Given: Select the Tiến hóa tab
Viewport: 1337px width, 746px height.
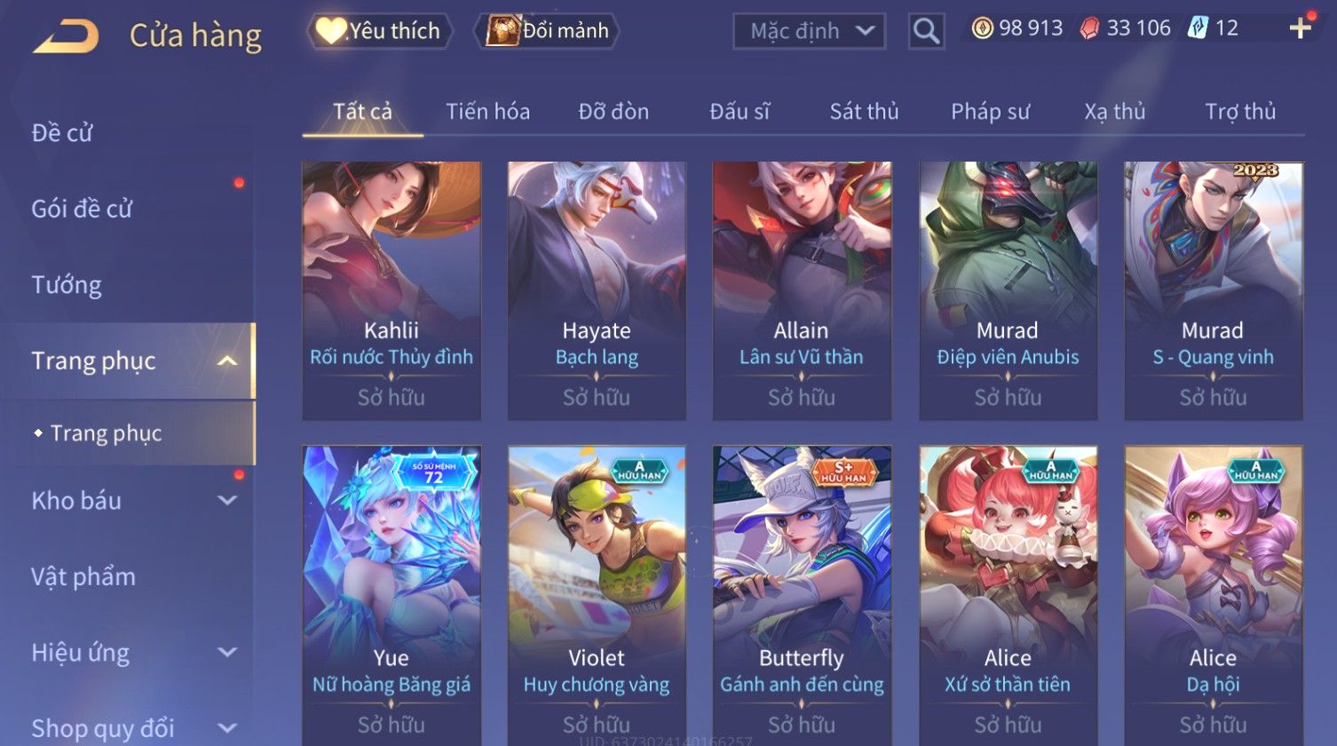Looking at the screenshot, I should coord(487,112).
